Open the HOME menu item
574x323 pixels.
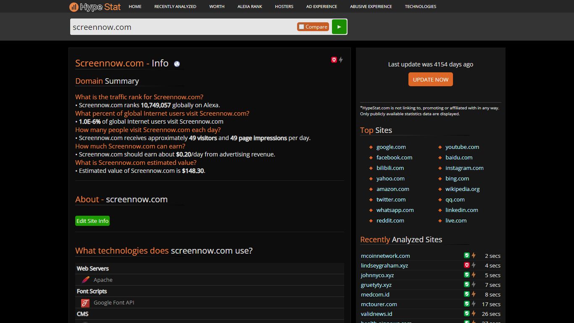tap(135, 6)
